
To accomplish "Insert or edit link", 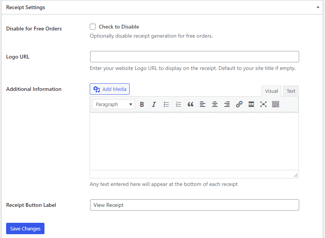I will tap(239, 104).
